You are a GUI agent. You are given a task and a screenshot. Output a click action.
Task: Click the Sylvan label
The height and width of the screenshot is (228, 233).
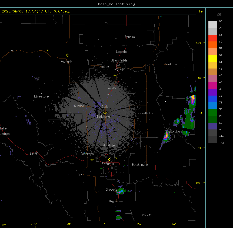point(105,66)
